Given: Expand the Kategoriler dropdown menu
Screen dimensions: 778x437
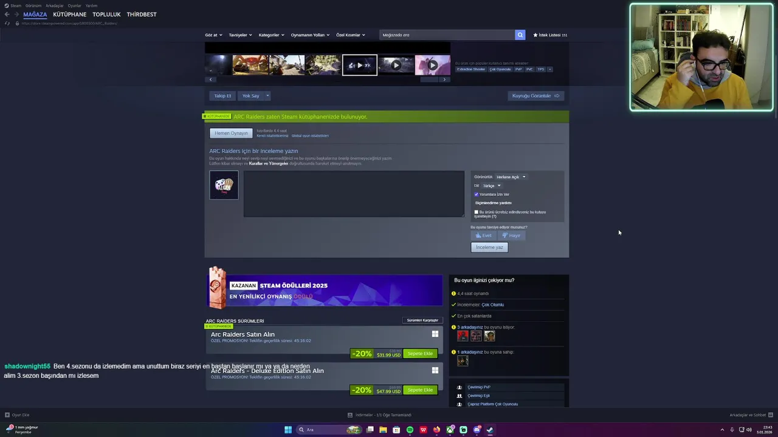Looking at the screenshot, I should coord(271,35).
